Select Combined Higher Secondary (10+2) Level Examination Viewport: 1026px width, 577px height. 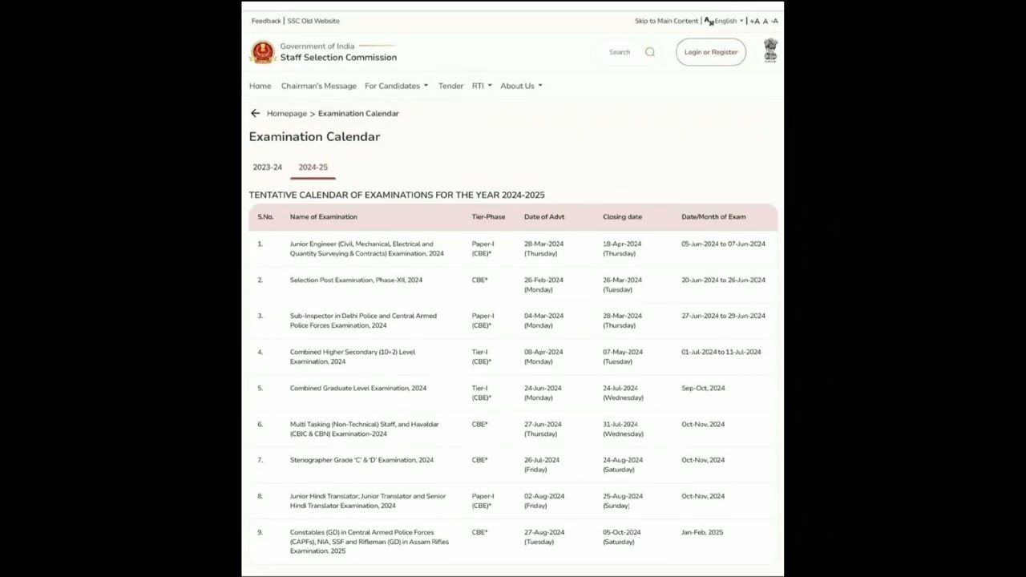353,357
